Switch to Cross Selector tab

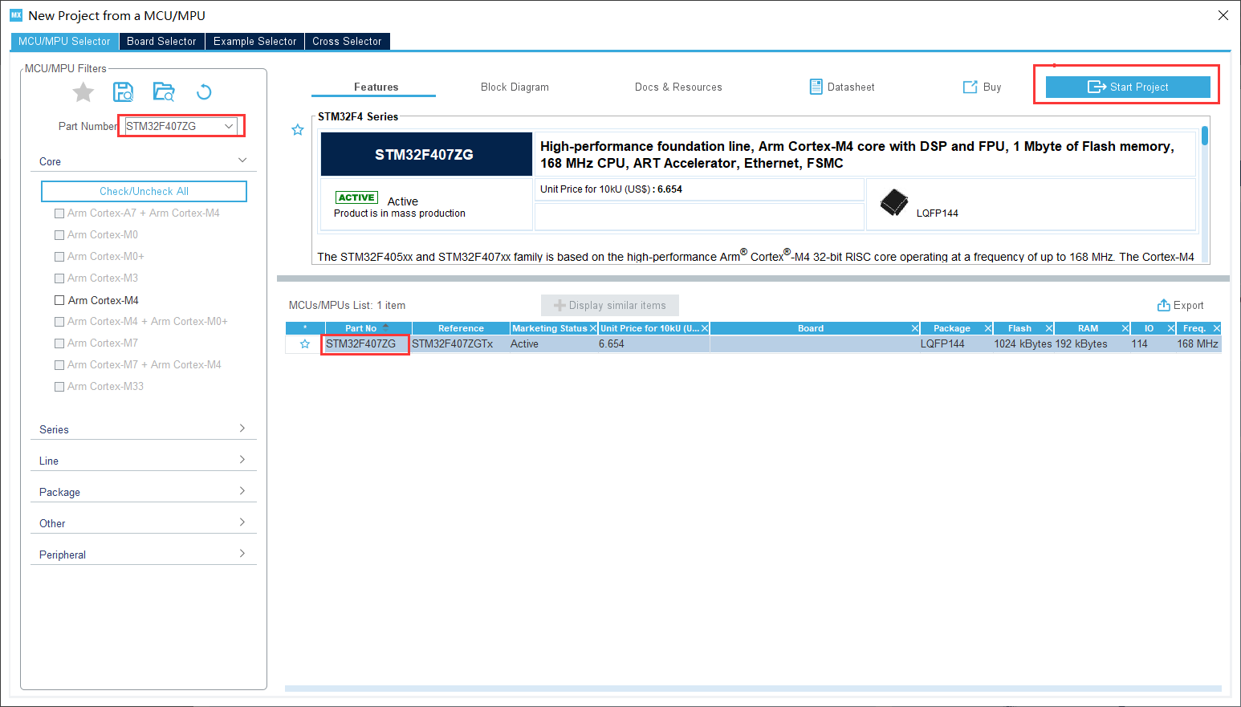pos(347,41)
